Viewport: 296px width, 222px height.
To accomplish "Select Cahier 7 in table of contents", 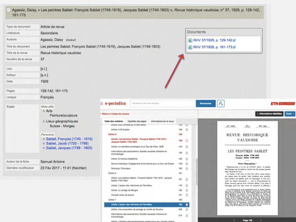I will click(112, 200).
